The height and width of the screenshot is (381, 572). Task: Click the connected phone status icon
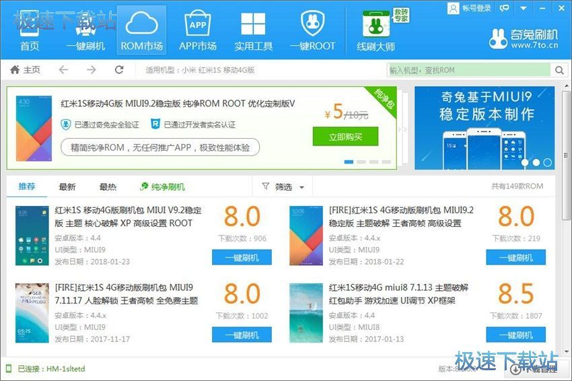(9, 368)
